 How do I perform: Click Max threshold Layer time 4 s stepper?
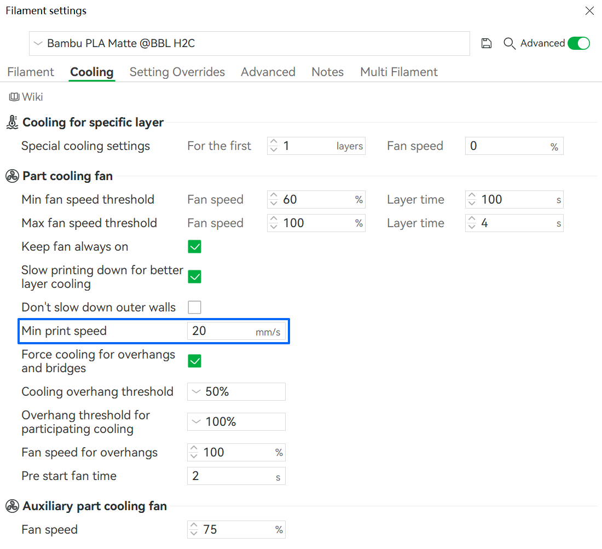pos(472,223)
